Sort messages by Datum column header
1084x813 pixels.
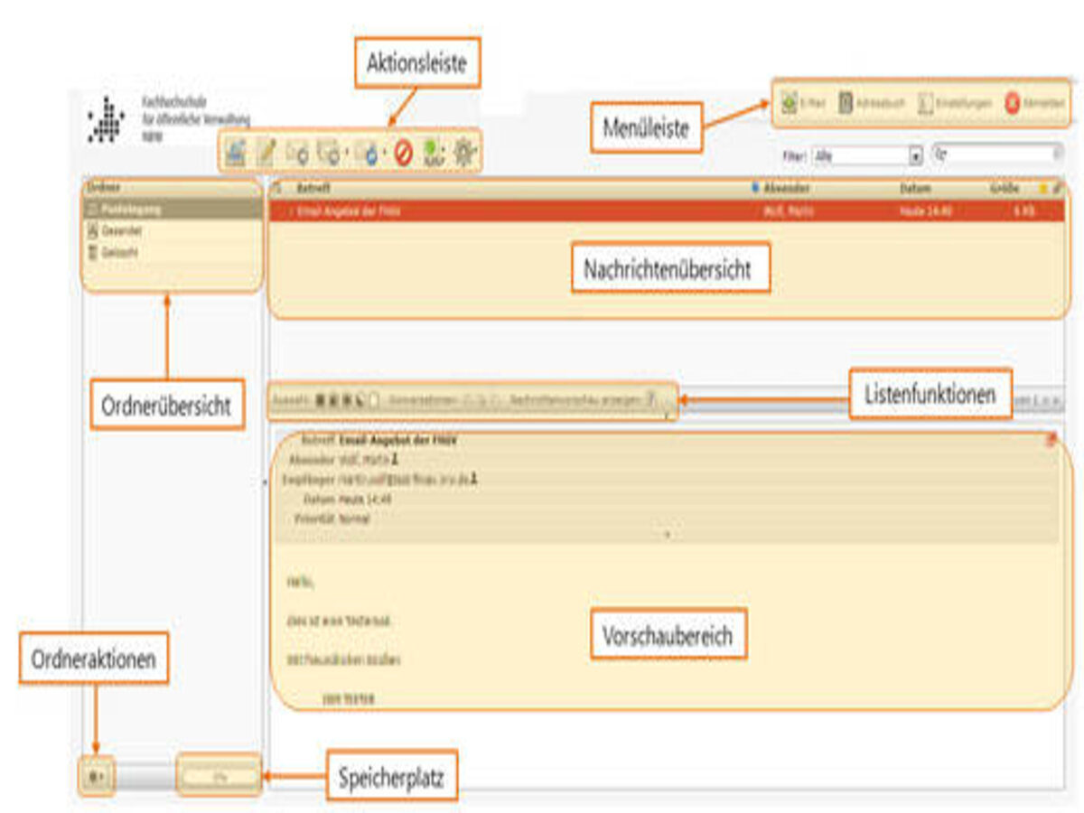pos(915,189)
